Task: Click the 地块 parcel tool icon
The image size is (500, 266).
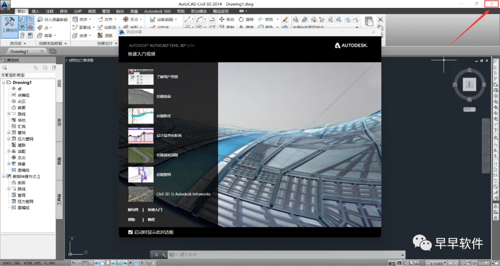Action: point(75,19)
